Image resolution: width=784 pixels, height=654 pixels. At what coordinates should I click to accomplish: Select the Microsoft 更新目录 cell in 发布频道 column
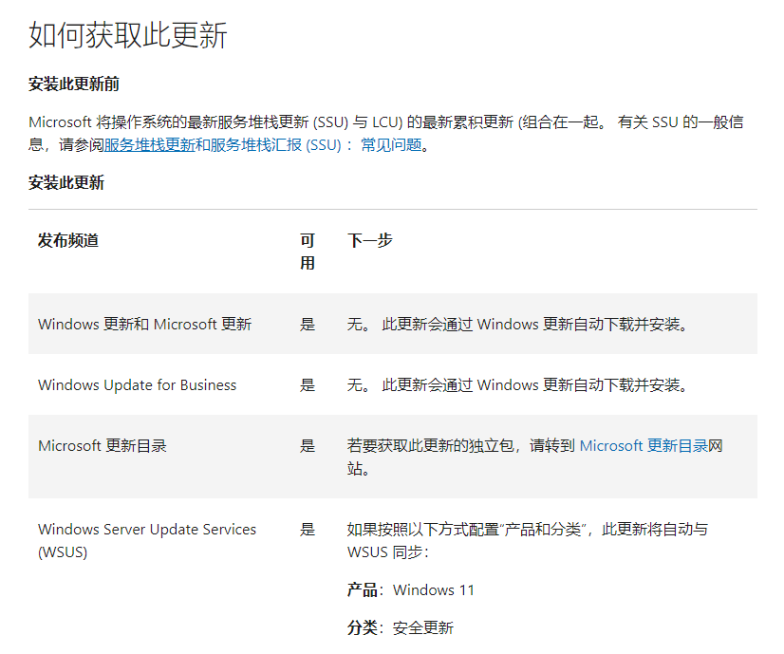pyautogui.click(x=103, y=445)
